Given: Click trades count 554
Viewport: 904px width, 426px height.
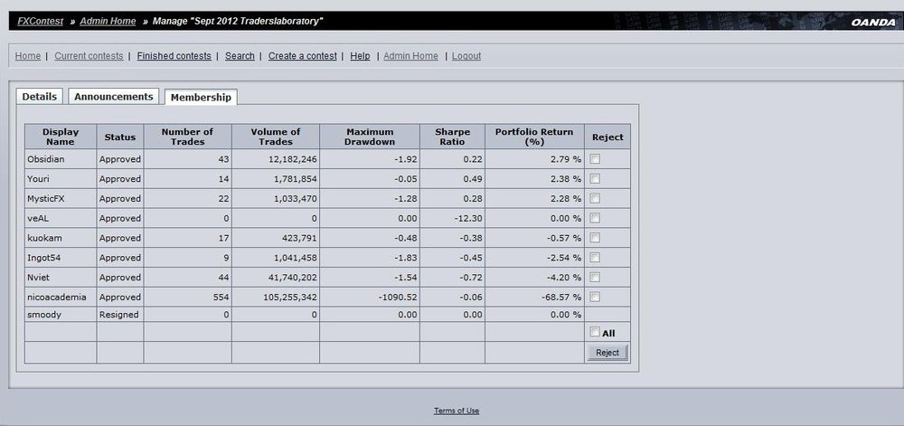Looking at the screenshot, I should (221, 297).
